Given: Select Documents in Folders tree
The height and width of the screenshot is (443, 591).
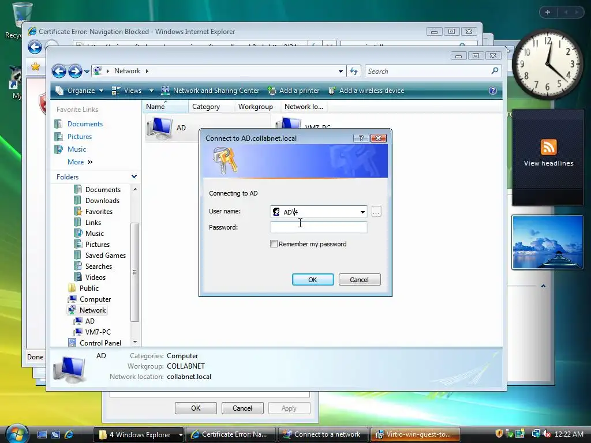Looking at the screenshot, I should coord(103,189).
